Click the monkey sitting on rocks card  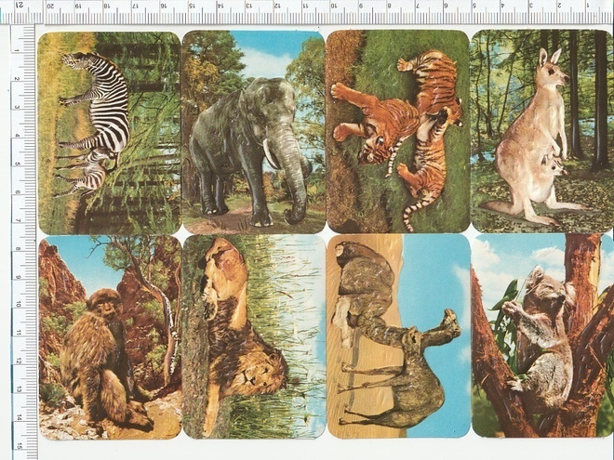[110, 337]
